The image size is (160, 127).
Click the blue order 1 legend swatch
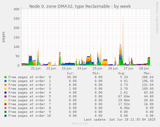[x=5, y=81]
